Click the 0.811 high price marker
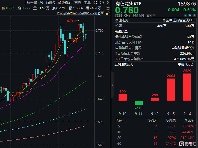The image size is (198, 148). pos(73,21)
